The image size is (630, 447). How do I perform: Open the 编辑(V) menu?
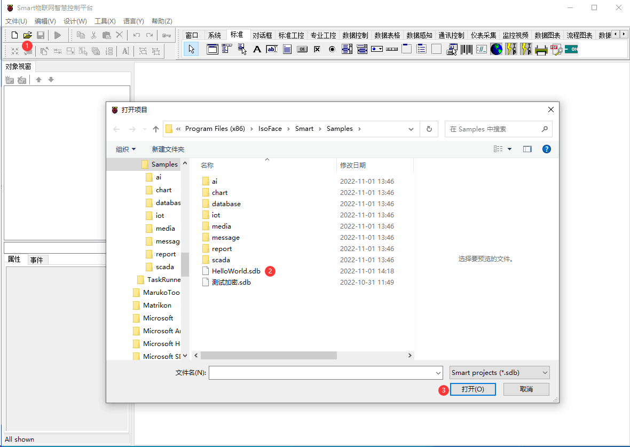coord(45,21)
